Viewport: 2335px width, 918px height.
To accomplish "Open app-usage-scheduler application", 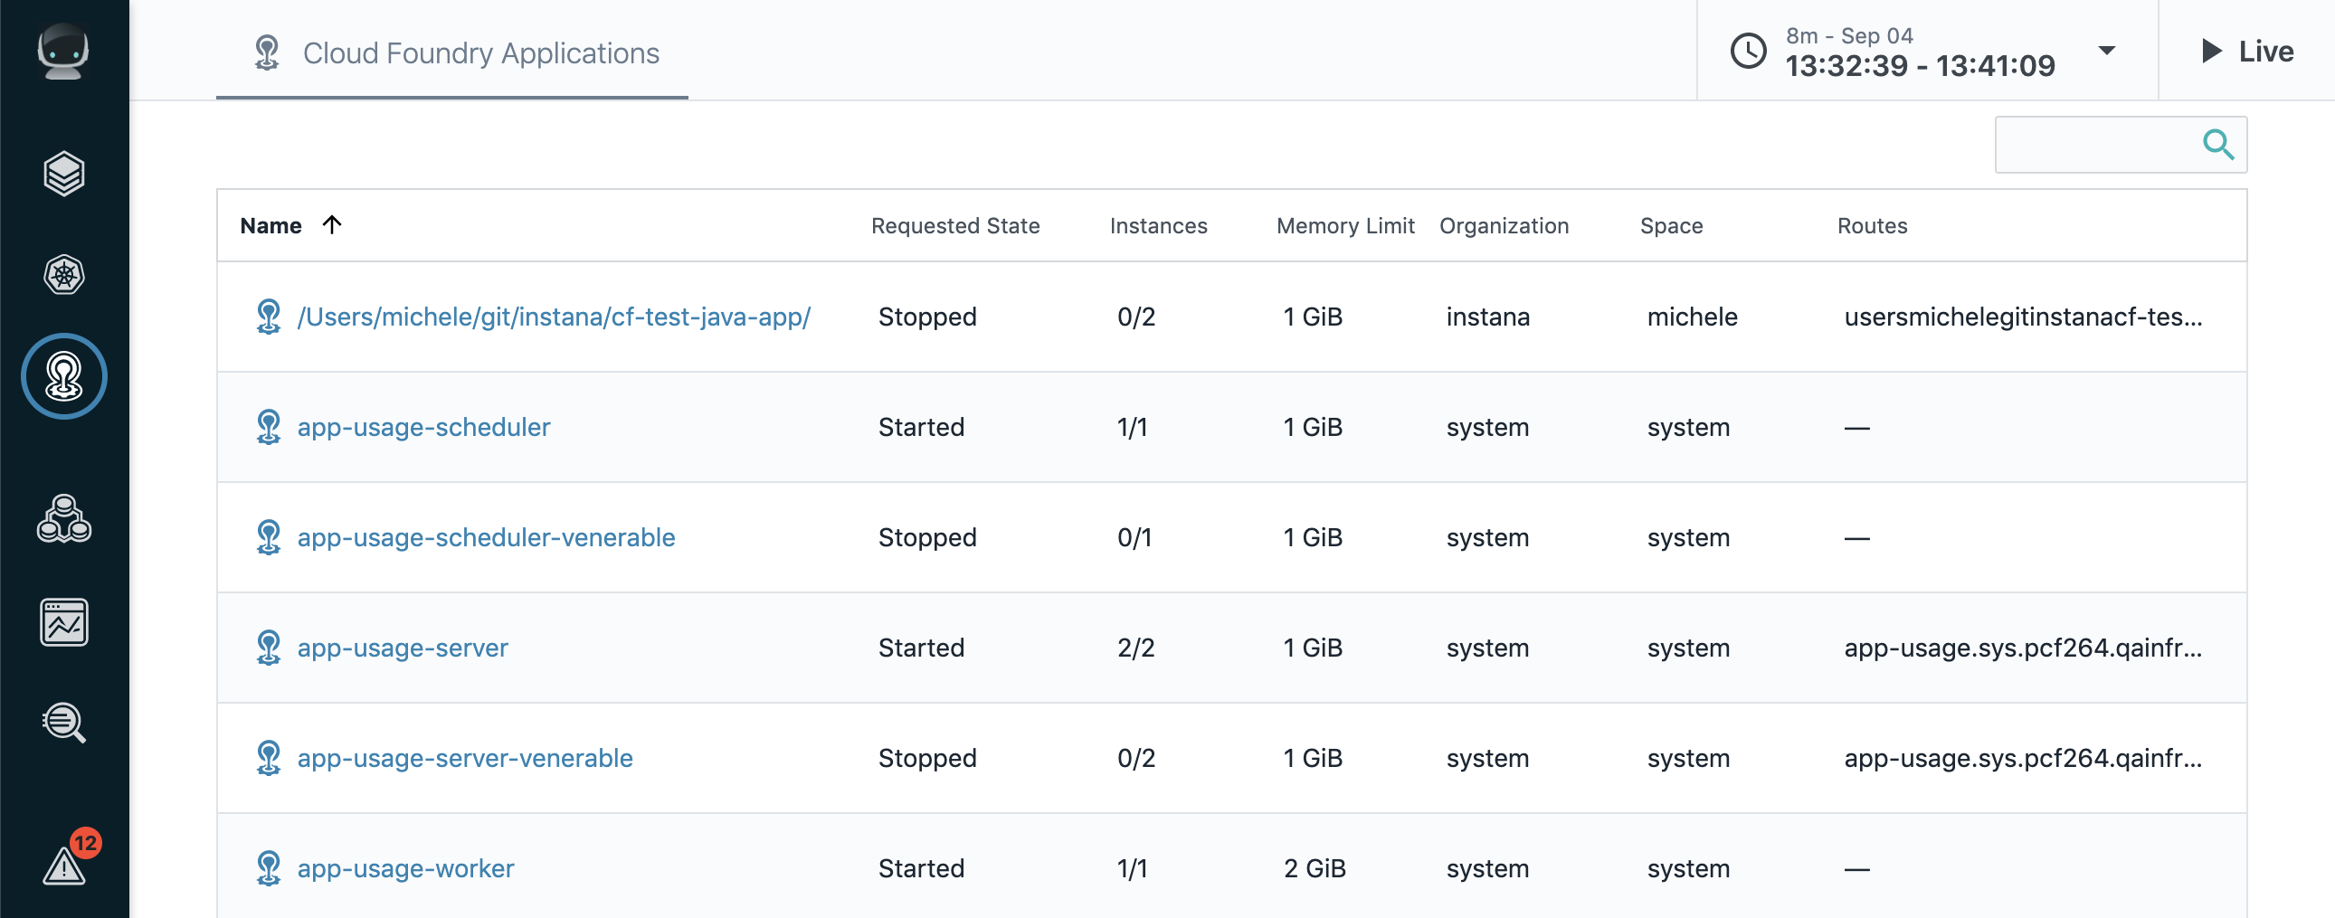I will click(423, 427).
